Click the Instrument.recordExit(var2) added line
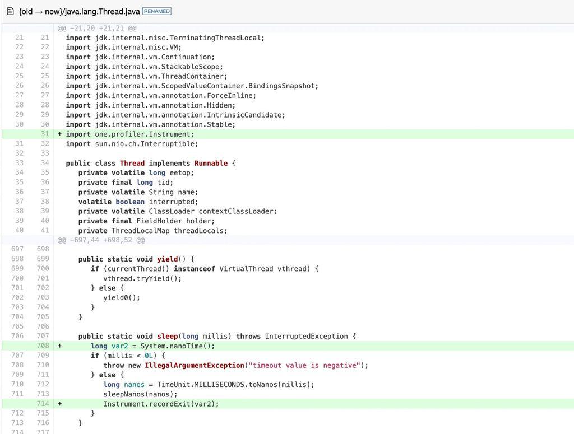 point(161,404)
